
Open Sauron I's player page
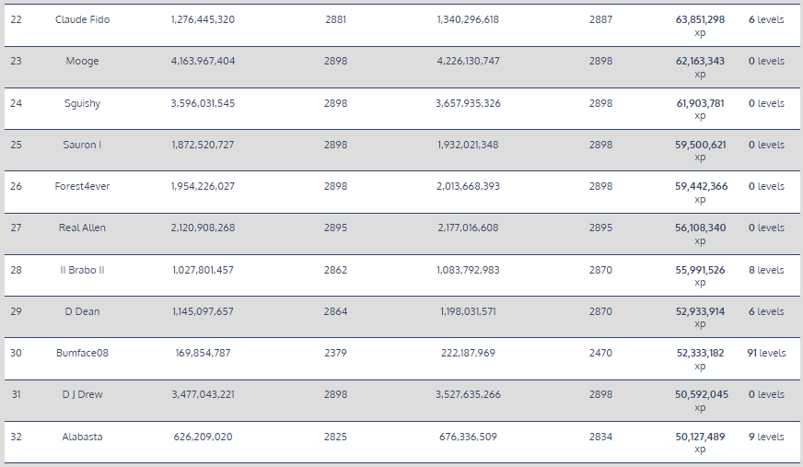tap(82, 145)
